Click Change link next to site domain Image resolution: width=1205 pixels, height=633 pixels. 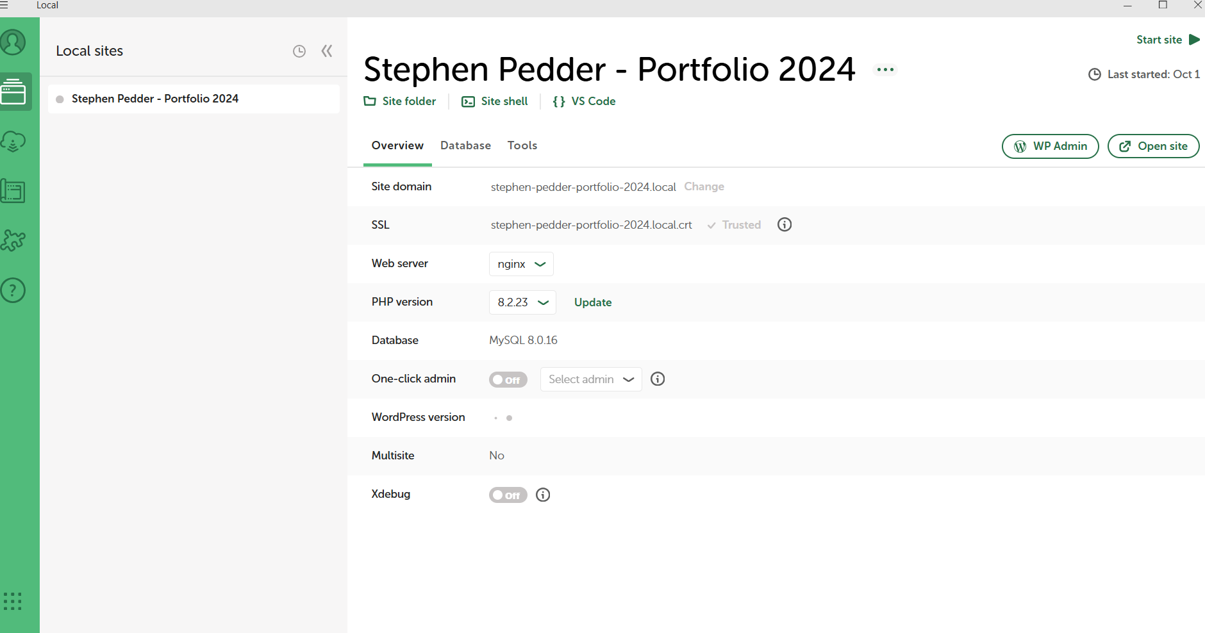[x=704, y=186]
